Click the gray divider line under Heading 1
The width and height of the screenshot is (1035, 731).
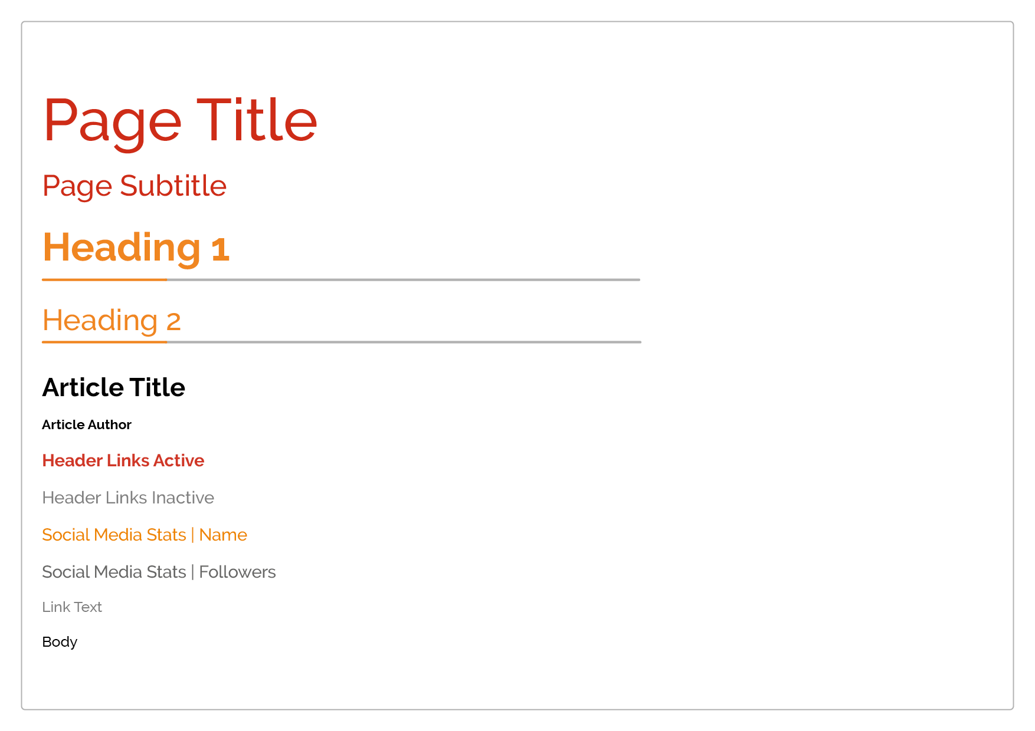pyautogui.click(x=404, y=279)
